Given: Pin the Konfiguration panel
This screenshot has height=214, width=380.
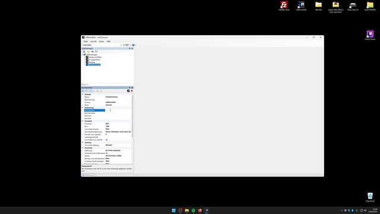Looking at the screenshot, I should coord(129,87).
